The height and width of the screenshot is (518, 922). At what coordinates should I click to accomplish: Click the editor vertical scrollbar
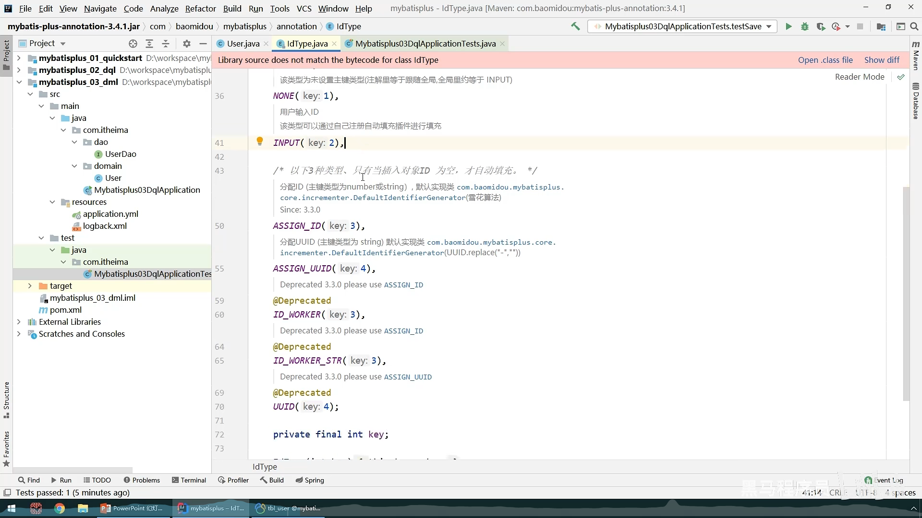point(906,293)
